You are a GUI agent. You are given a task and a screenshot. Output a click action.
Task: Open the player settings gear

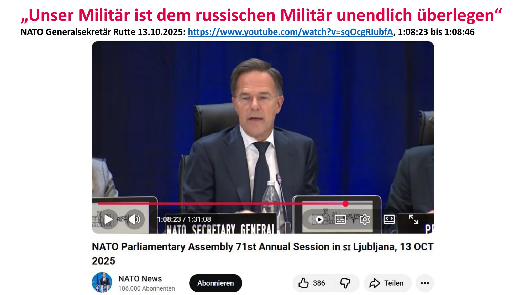click(x=364, y=219)
